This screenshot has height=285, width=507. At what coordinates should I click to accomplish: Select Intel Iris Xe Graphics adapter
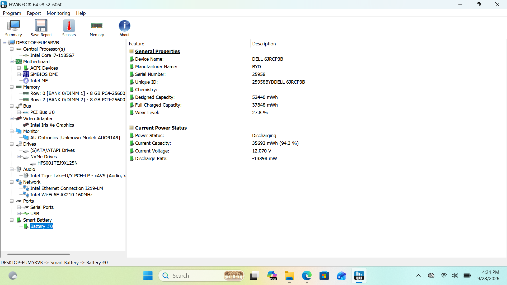52,125
